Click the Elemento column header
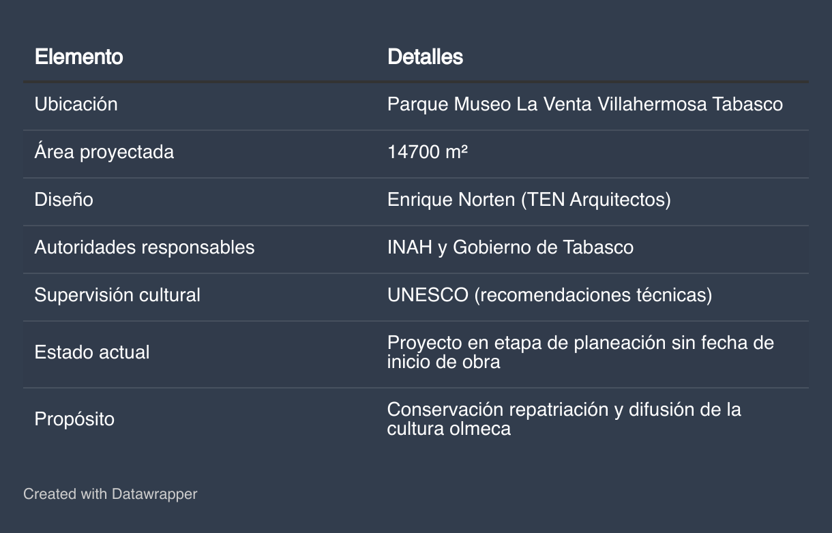The width and height of the screenshot is (832, 533). click(79, 57)
